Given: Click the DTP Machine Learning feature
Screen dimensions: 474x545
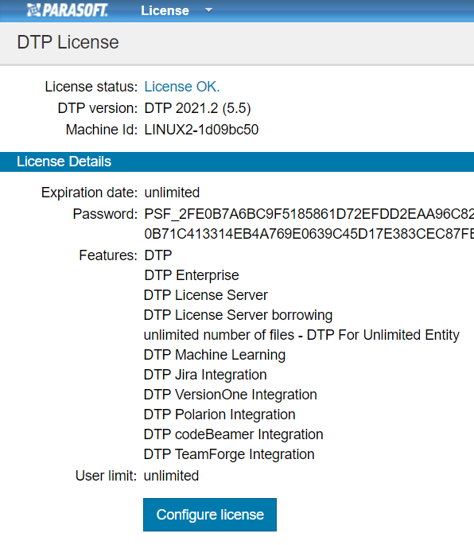Looking at the screenshot, I should [x=215, y=355].
